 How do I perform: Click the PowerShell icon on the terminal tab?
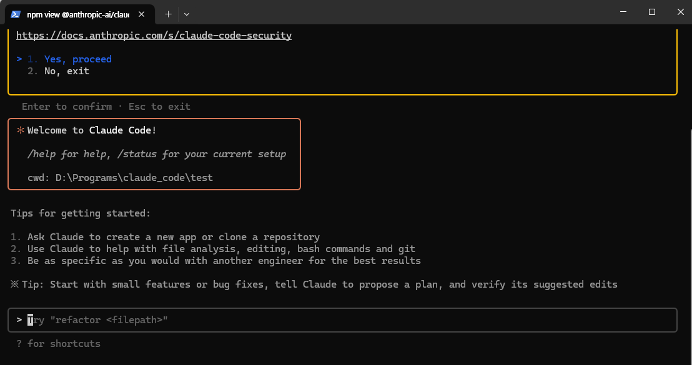pyautogui.click(x=16, y=14)
